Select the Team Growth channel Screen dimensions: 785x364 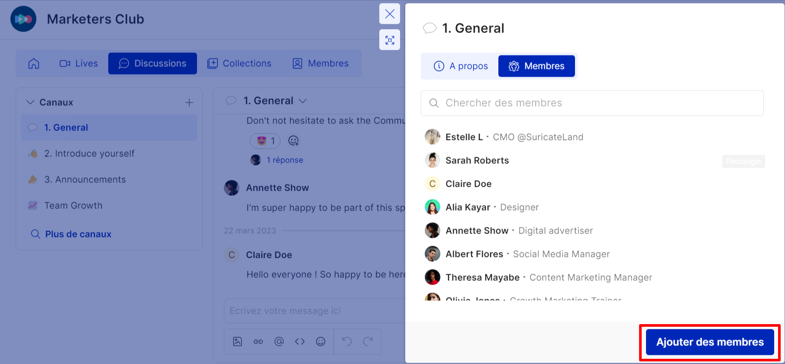point(73,206)
